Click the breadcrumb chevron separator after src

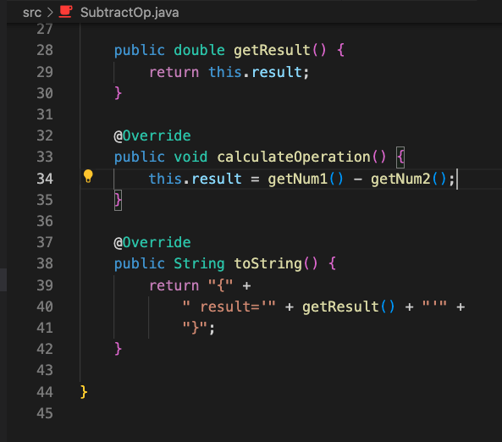[50, 13]
